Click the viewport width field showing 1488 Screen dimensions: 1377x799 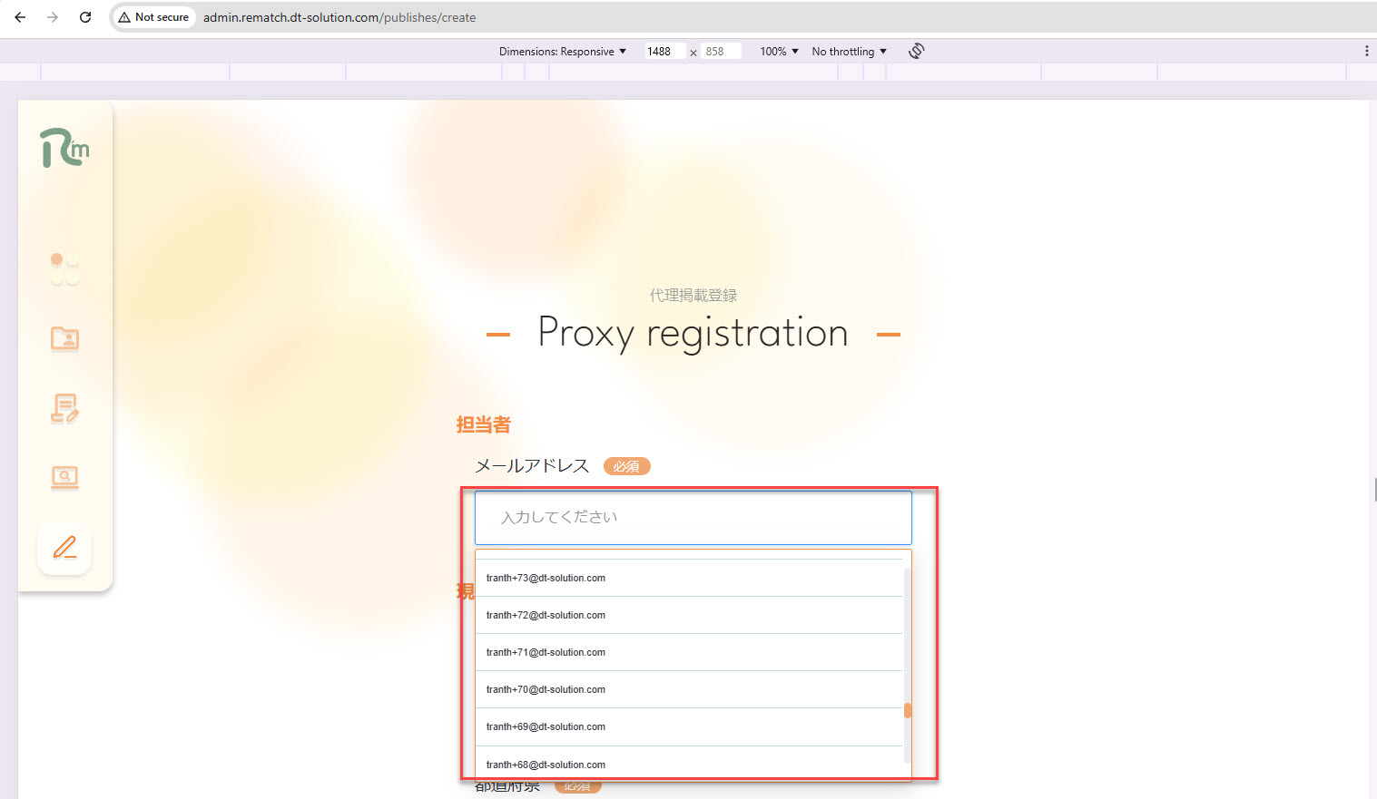(663, 52)
